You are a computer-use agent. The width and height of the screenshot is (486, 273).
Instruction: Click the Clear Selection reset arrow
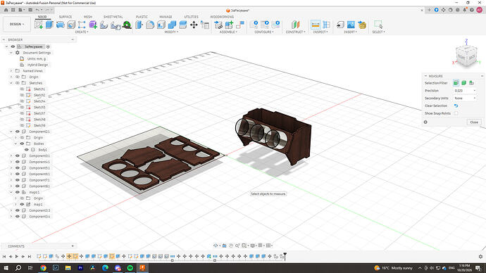[x=456, y=106]
